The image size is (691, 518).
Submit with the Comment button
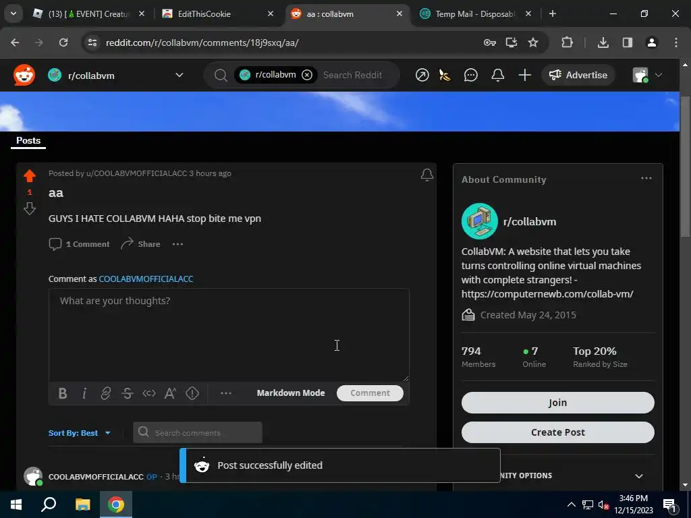[370, 393]
